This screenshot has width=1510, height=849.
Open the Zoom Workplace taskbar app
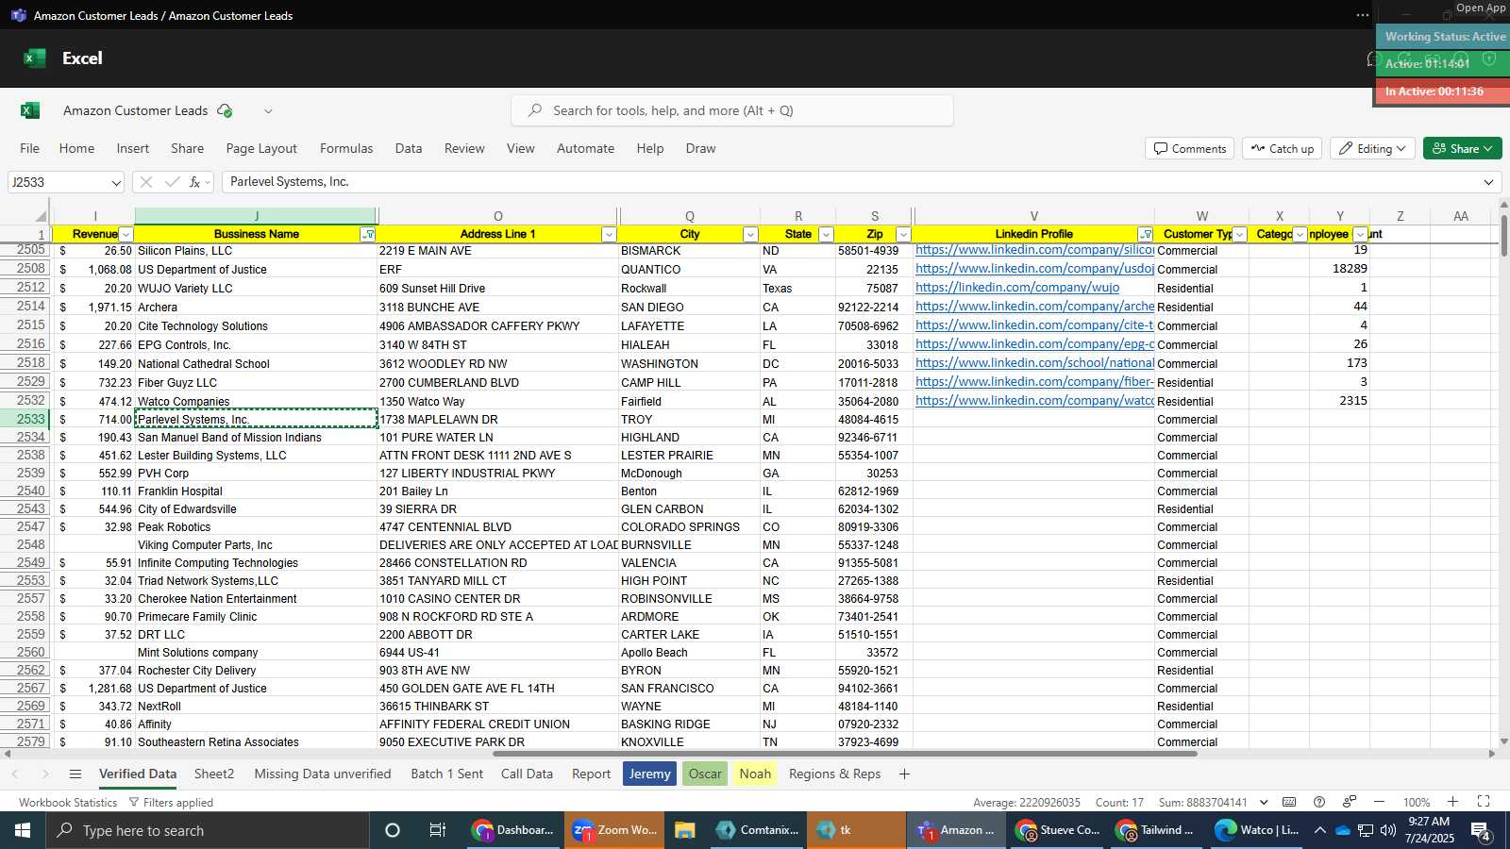coord(615,830)
